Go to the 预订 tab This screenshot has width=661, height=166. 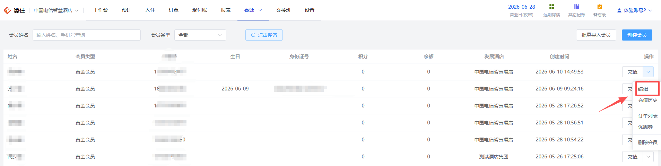(127, 10)
